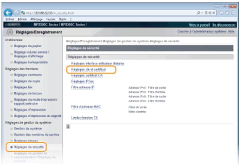240x165 pixels.
Task: Click the back-to-top arrow icon
Action: point(68,126)
